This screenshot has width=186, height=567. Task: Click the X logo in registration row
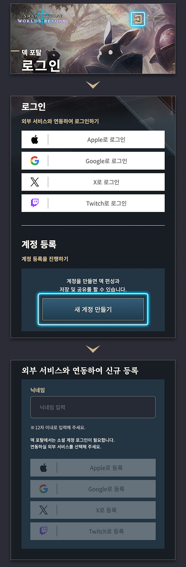point(44,510)
